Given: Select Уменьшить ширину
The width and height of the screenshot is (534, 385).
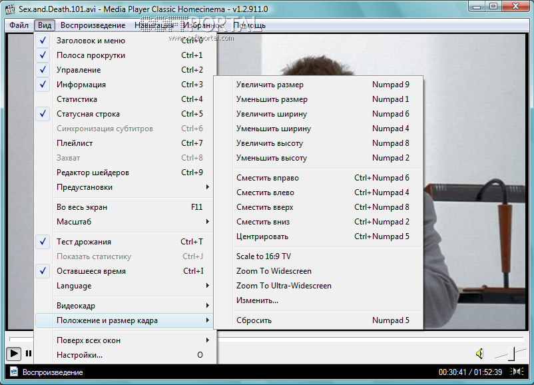Looking at the screenshot, I should (318, 129).
